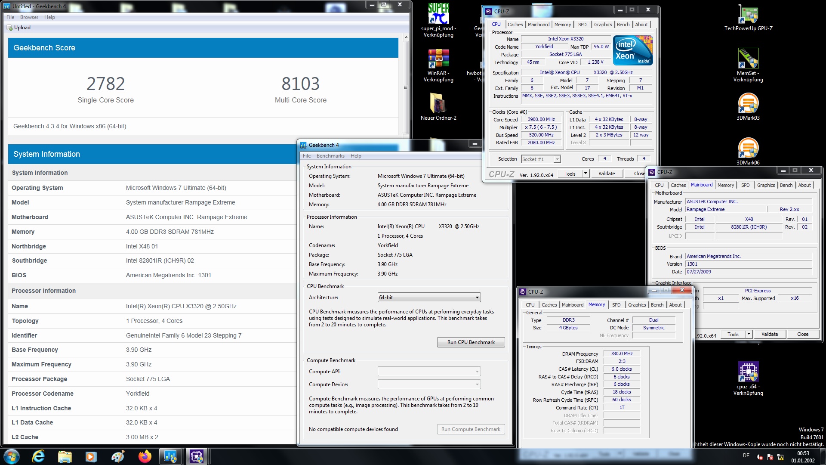826x465 pixels.
Task: Click the title bar icon of the Memory CPU-Z window
Action: tap(523, 291)
